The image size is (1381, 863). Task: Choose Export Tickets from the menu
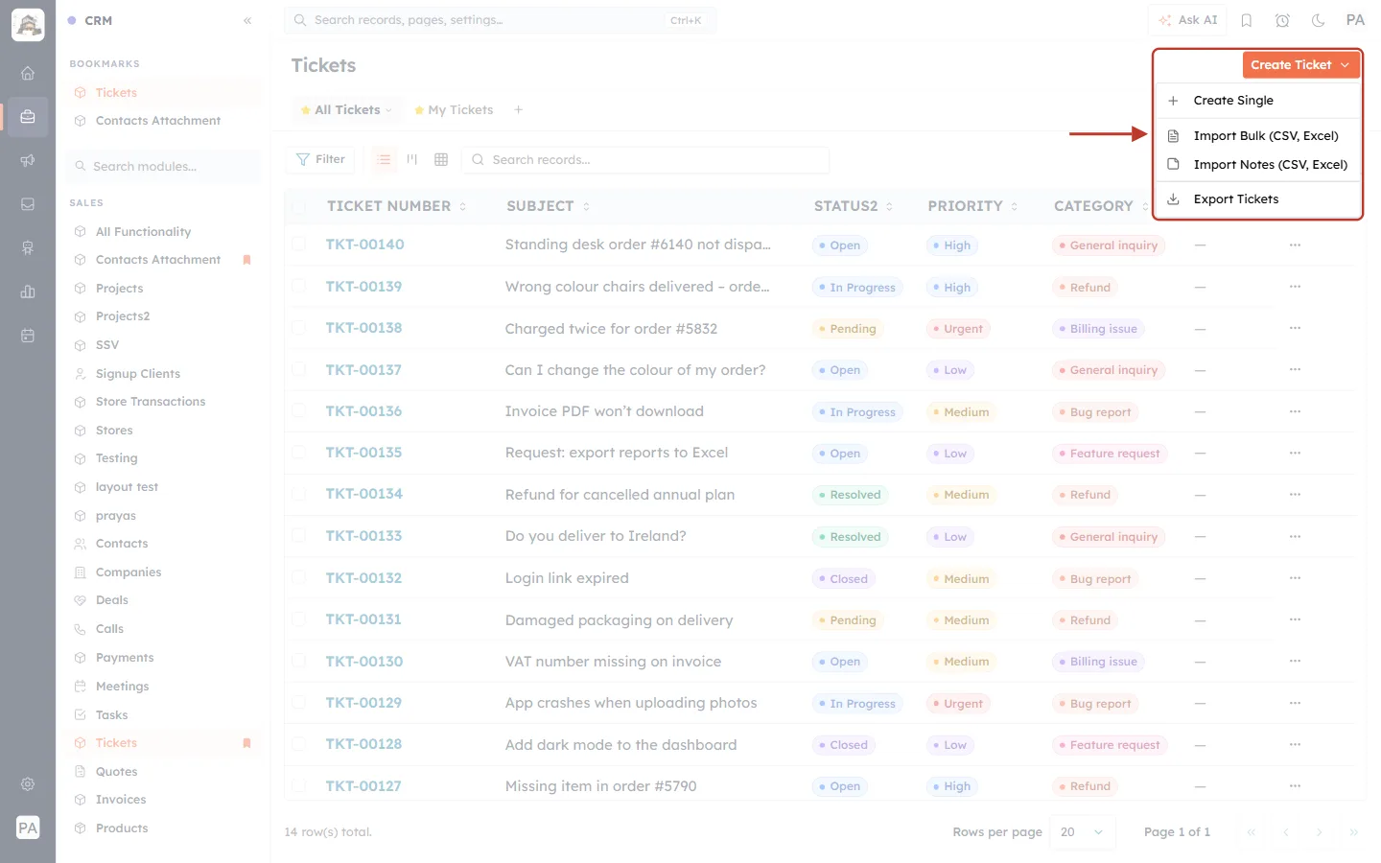point(1258,198)
